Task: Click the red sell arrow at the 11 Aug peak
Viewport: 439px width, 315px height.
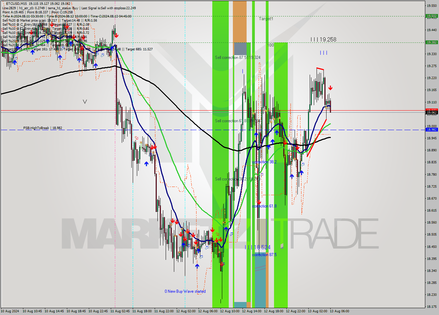Action: [117, 36]
